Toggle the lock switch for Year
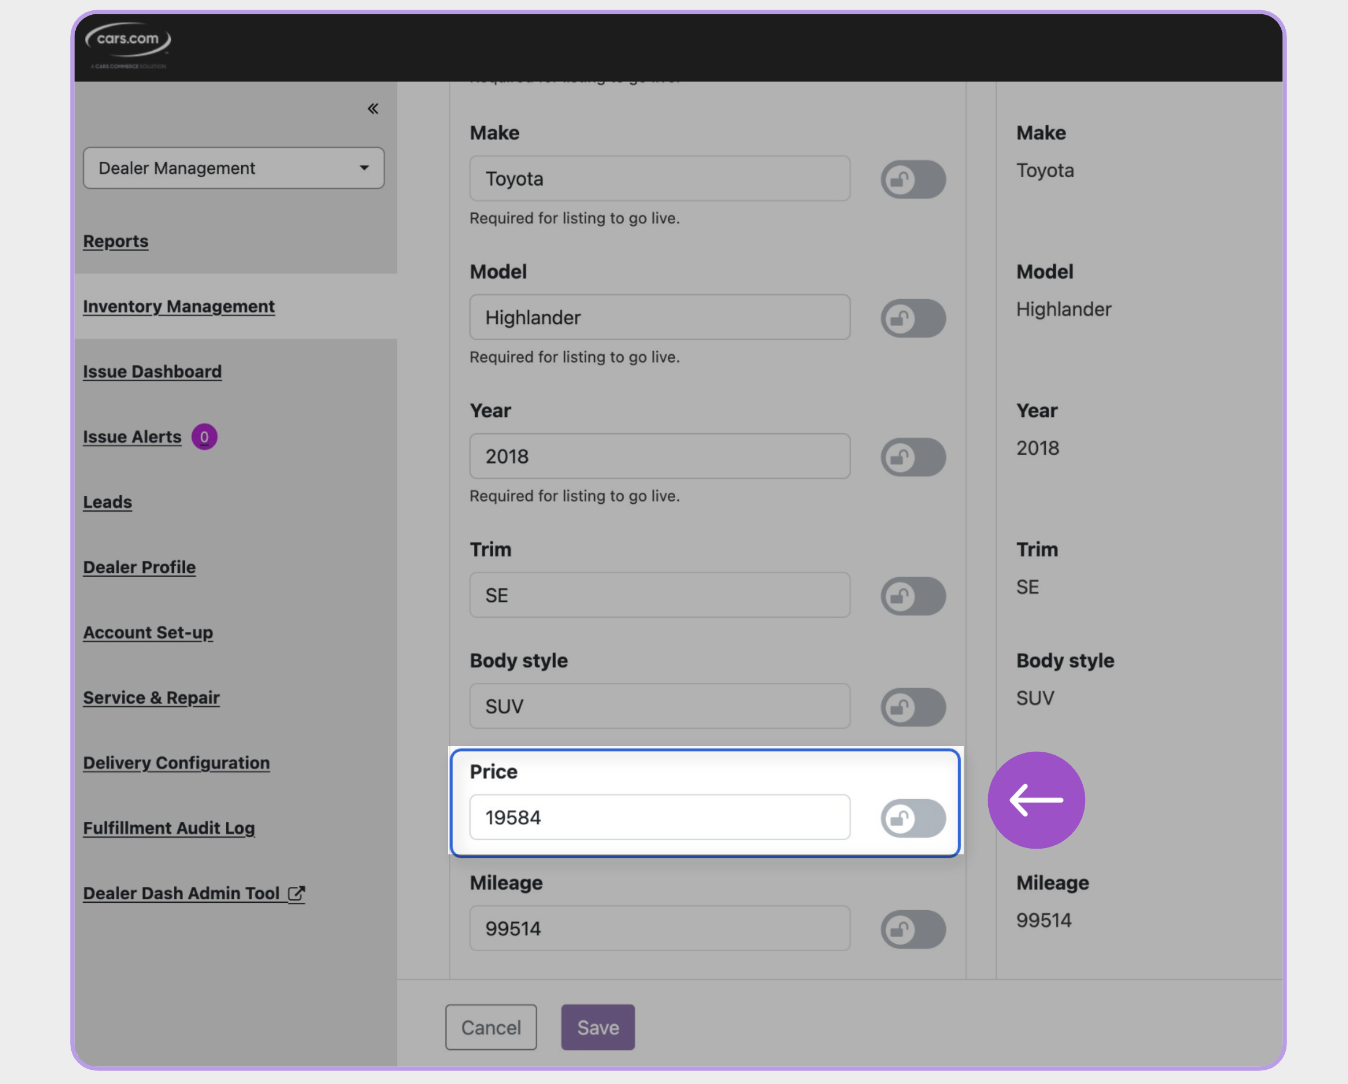This screenshot has height=1084, width=1348. [913, 457]
